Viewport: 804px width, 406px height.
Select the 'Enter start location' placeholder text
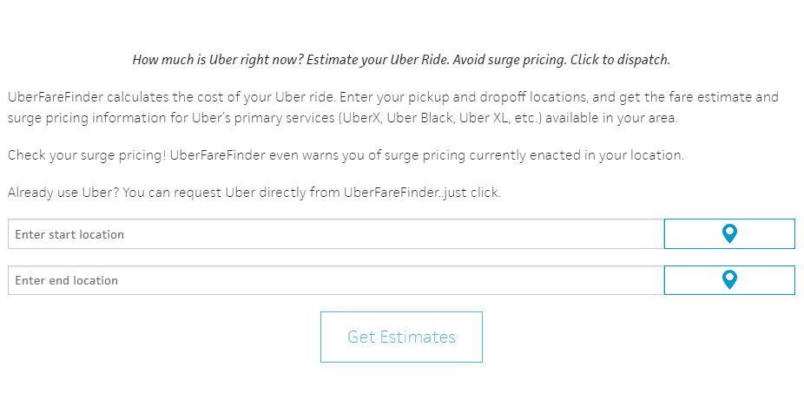69,234
